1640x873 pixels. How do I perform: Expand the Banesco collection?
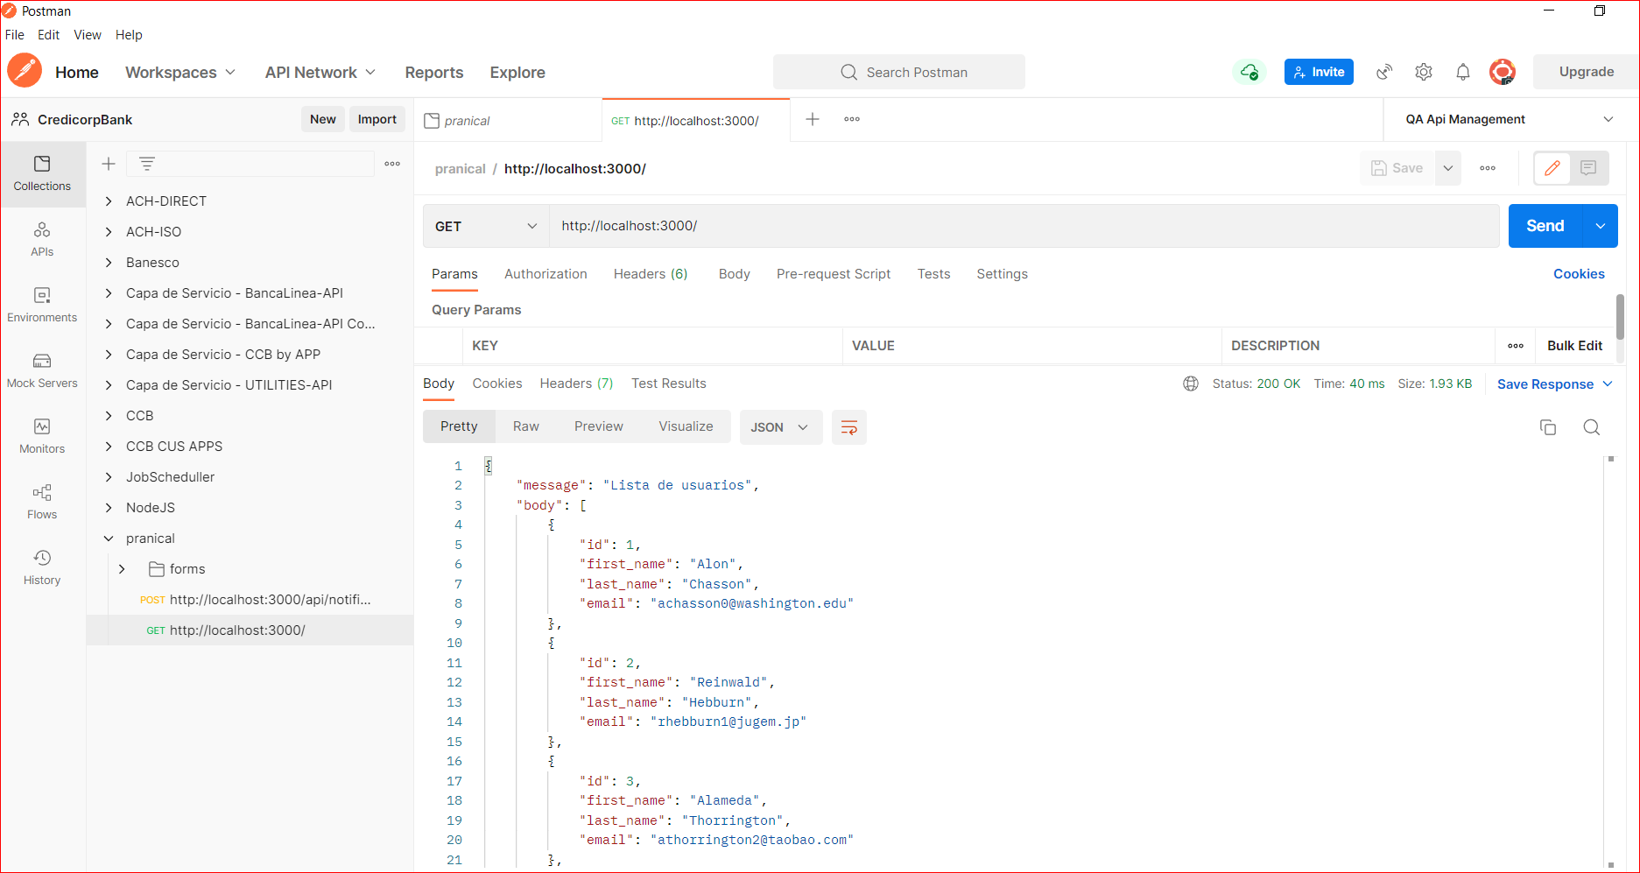(109, 263)
